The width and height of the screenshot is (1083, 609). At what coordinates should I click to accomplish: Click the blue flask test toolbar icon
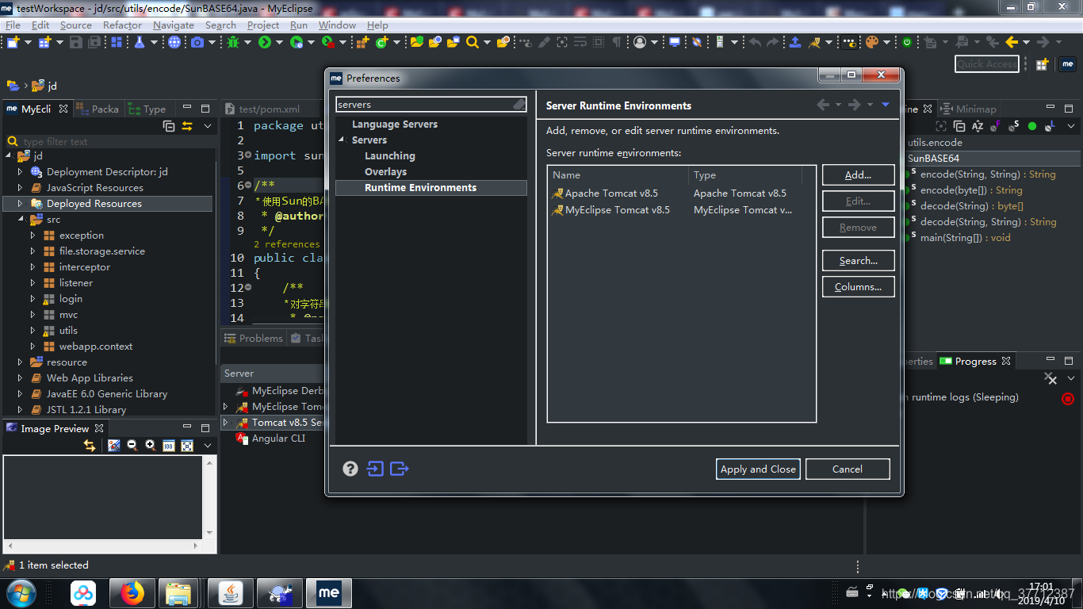click(x=140, y=42)
